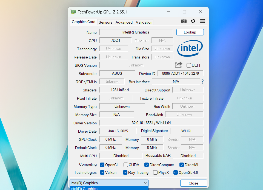
Task: Click the Subvendor field showing ASUS
Action: click(117, 73)
